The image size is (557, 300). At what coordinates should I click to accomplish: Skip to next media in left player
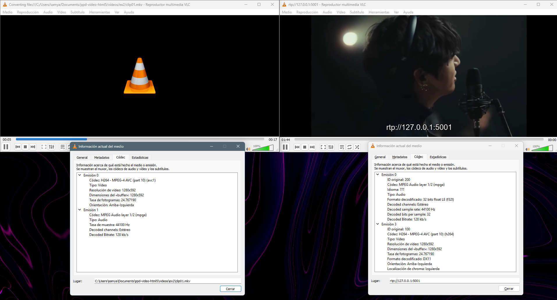click(33, 147)
